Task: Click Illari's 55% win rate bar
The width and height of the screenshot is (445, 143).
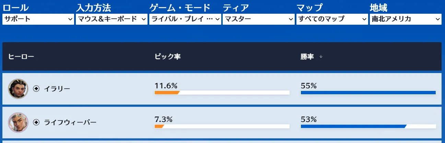Action: (368, 93)
